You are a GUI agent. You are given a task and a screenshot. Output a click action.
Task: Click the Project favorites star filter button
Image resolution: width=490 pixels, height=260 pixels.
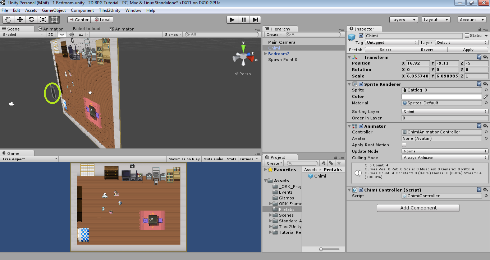point(339,163)
